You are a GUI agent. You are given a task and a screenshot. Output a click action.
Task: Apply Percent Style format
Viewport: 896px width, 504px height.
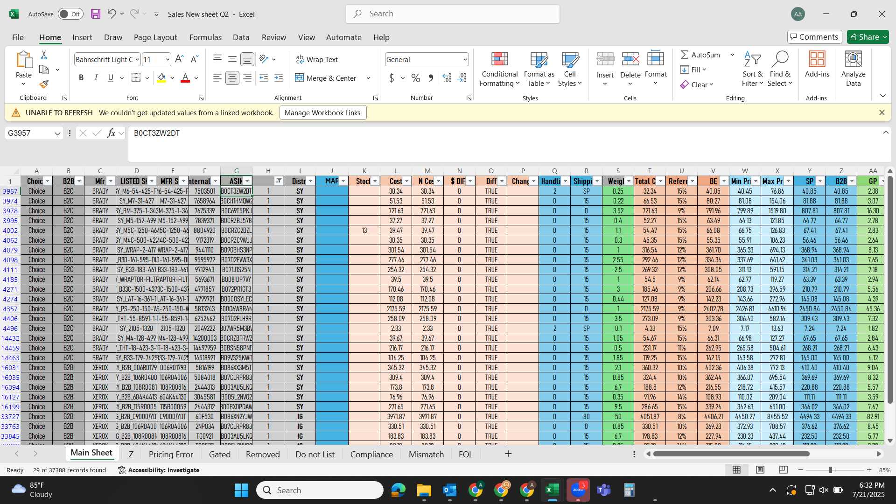416,78
